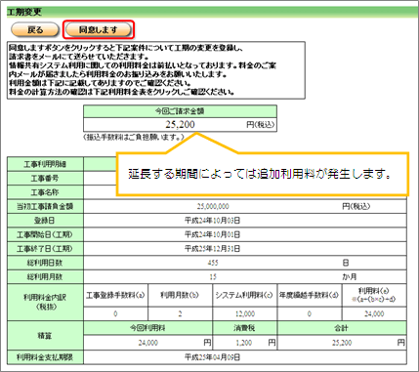Click the 25,200 billing amount value
Screen dimensions: 419x372
coord(180,124)
